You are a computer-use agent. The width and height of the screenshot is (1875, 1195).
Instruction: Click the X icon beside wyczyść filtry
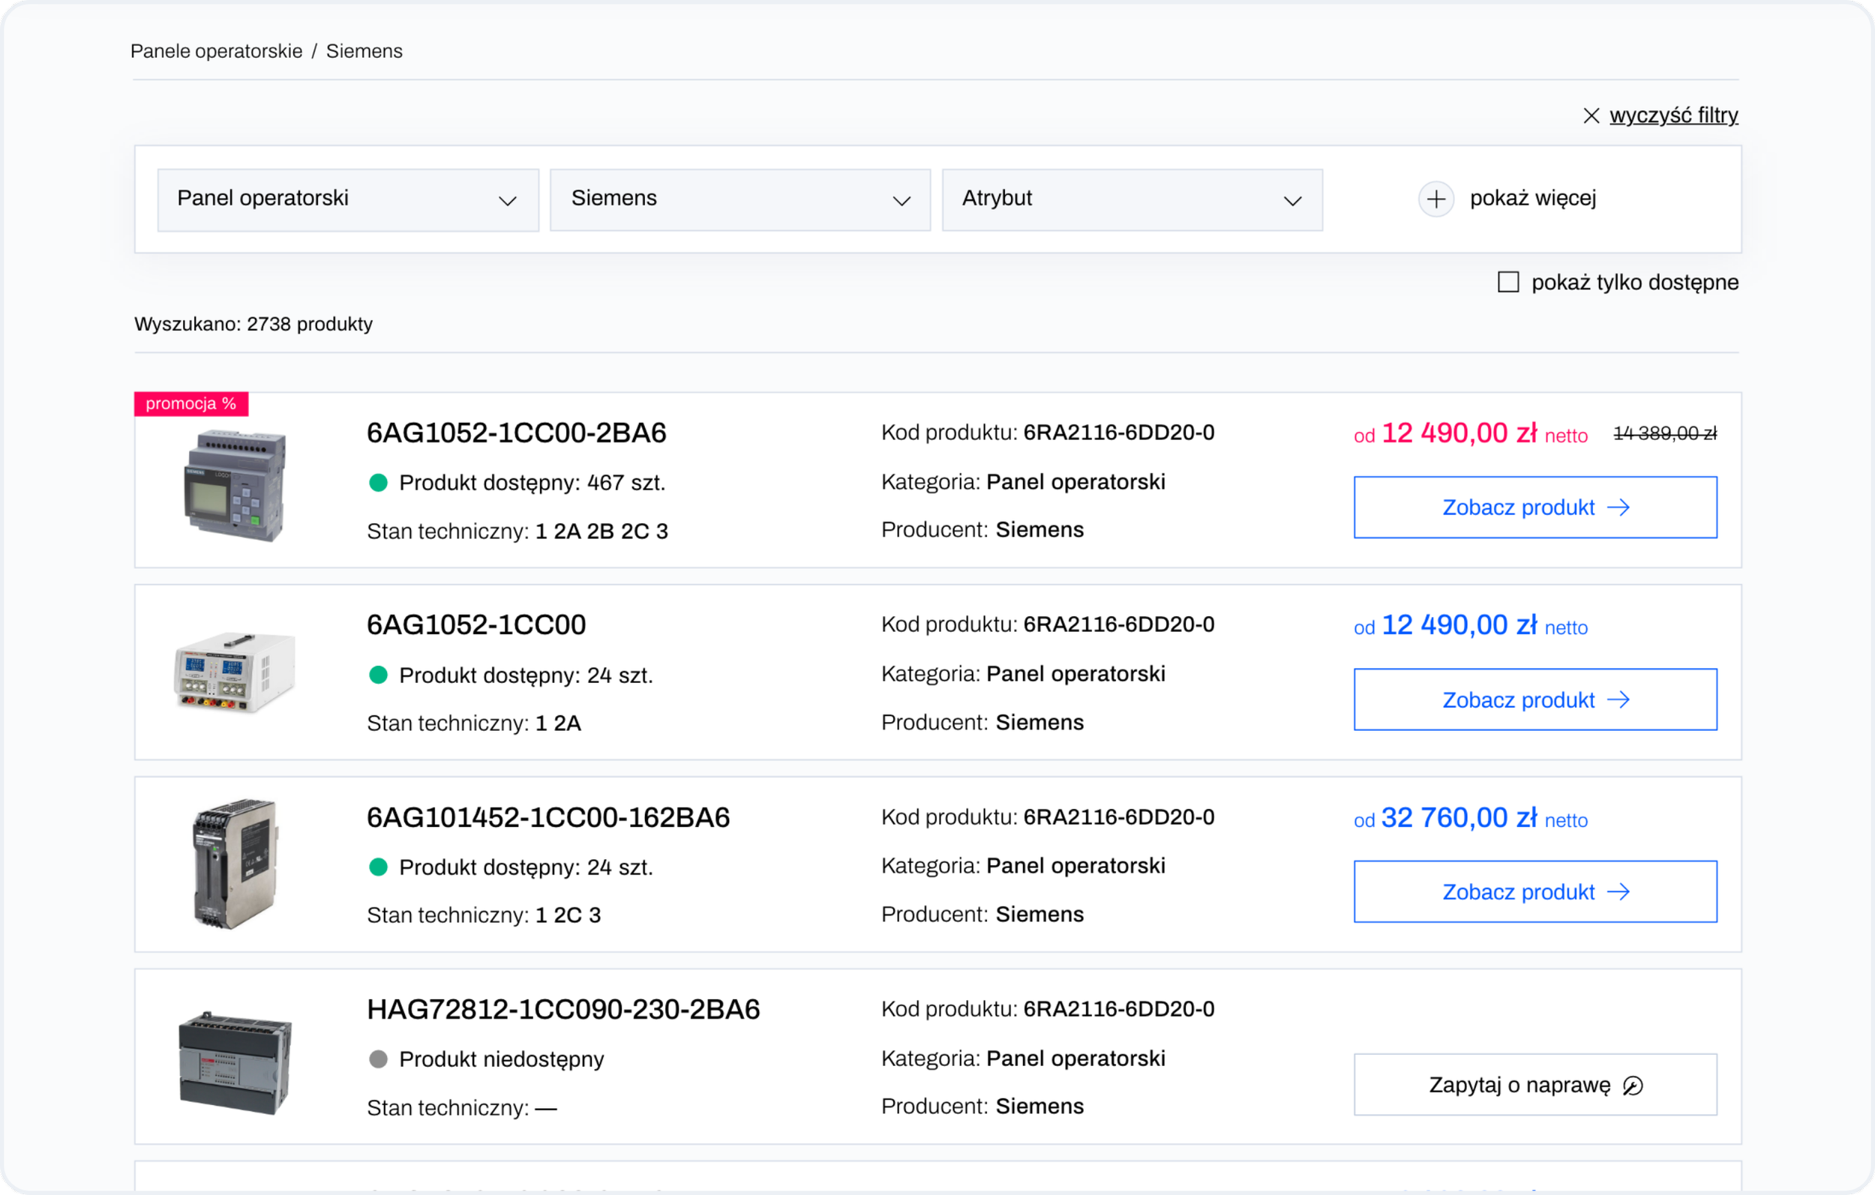1591,116
